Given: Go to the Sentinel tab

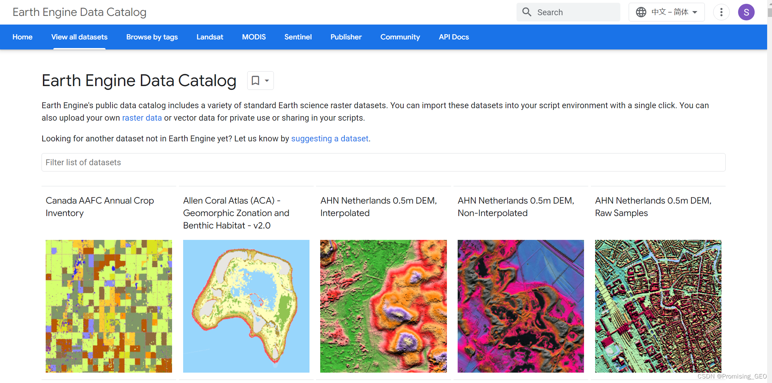Looking at the screenshot, I should point(298,37).
